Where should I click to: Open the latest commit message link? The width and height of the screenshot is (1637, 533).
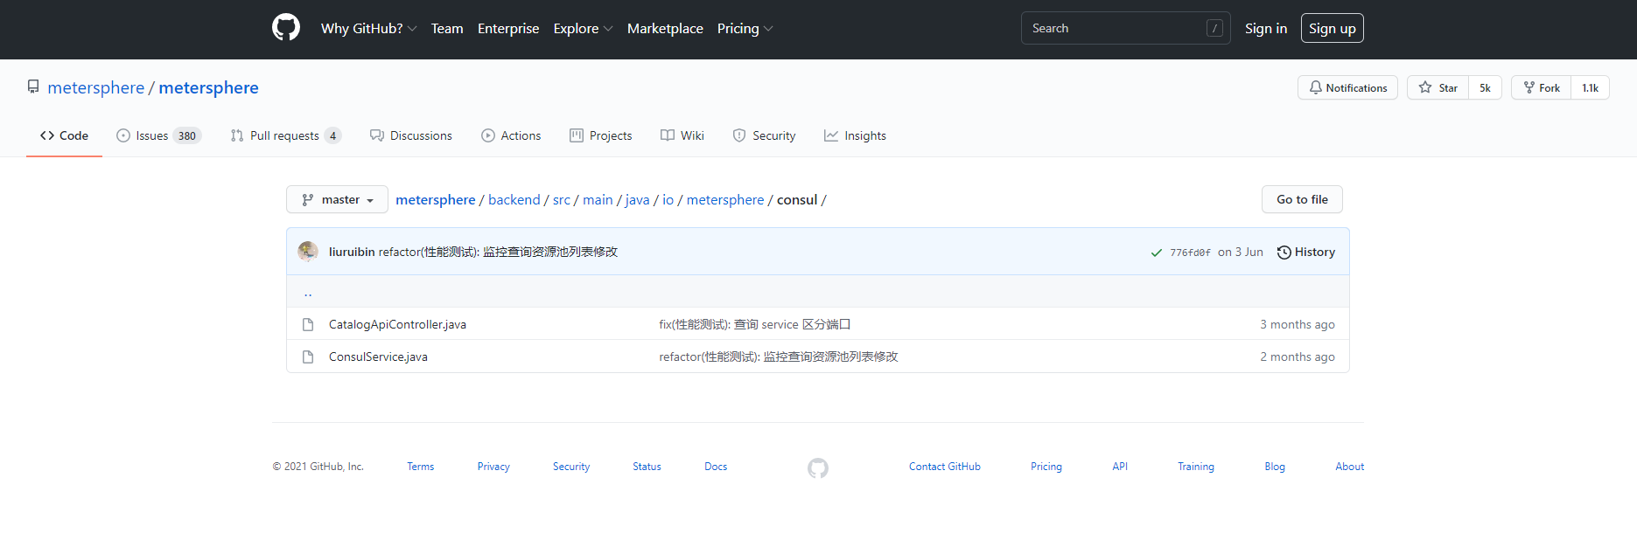click(x=498, y=252)
